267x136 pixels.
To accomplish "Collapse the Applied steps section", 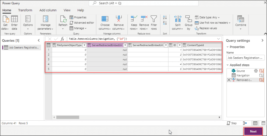I will 227,65.
